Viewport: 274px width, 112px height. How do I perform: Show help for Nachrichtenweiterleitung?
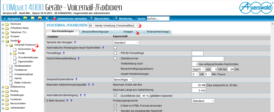78,59
